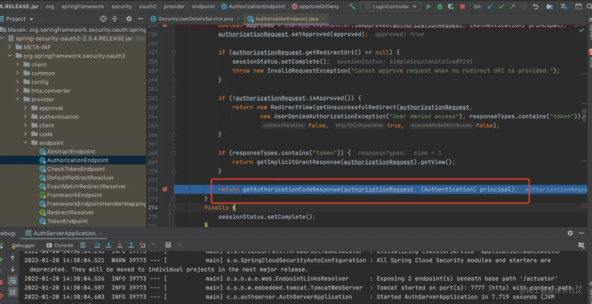592x304 pixels.
Task: Toggle code fold at line 257
Action: coord(174,52)
